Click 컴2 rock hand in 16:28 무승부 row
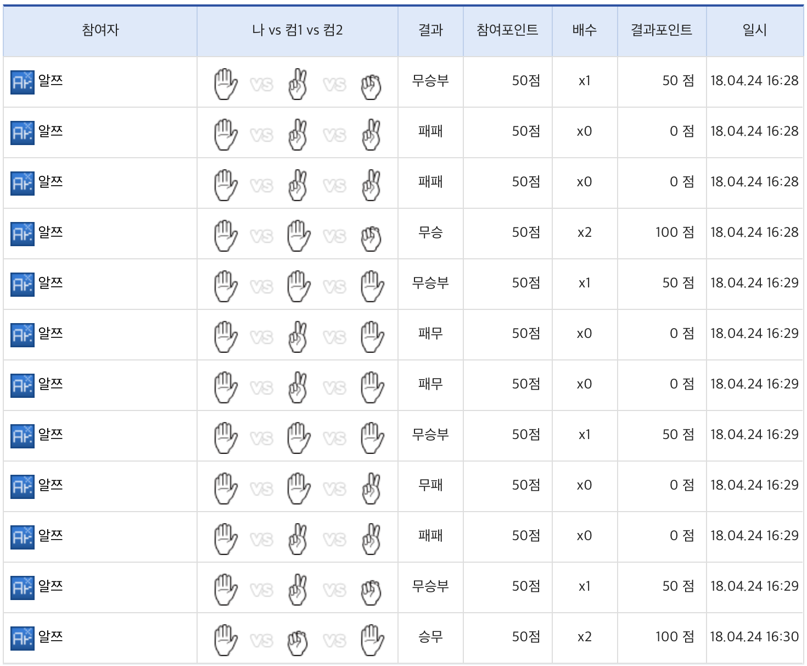Viewport: 807px width, 666px height. pos(371,86)
